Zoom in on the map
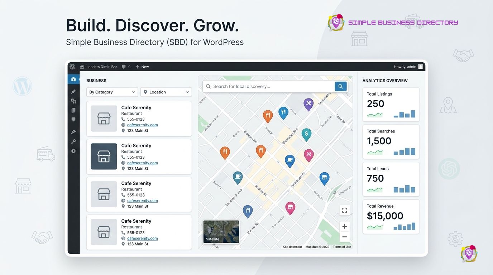Viewport: 493px width, 275px height. (344, 226)
